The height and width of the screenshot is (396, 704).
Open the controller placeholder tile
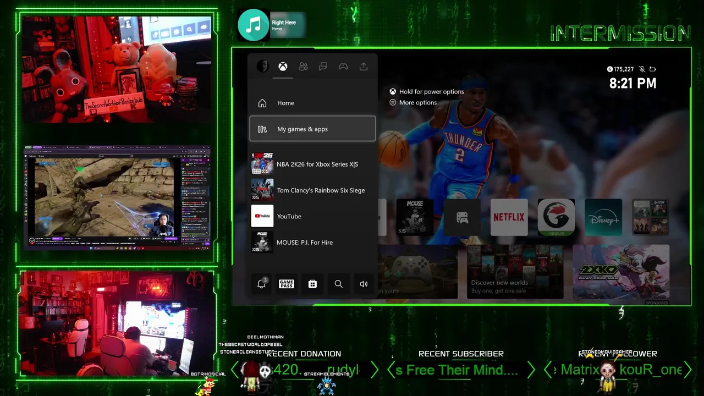462,217
